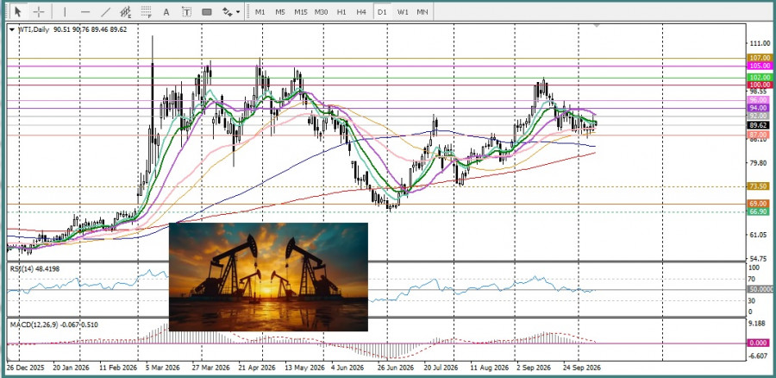Viewport: 776px width, 378px height.
Task: Choose the text label 'T' tool
Action: 186,12
